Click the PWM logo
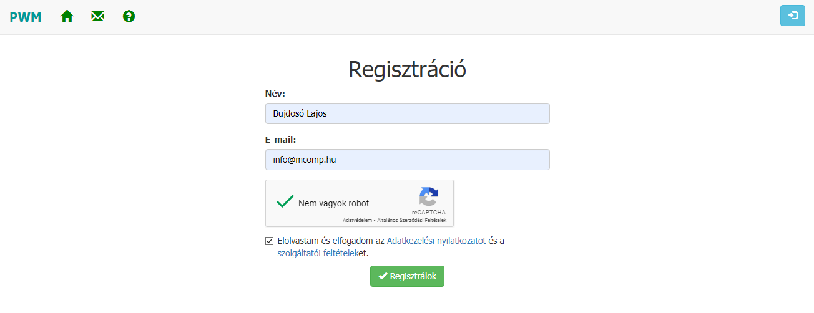Viewport: 814px width, 313px height. (x=26, y=17)
